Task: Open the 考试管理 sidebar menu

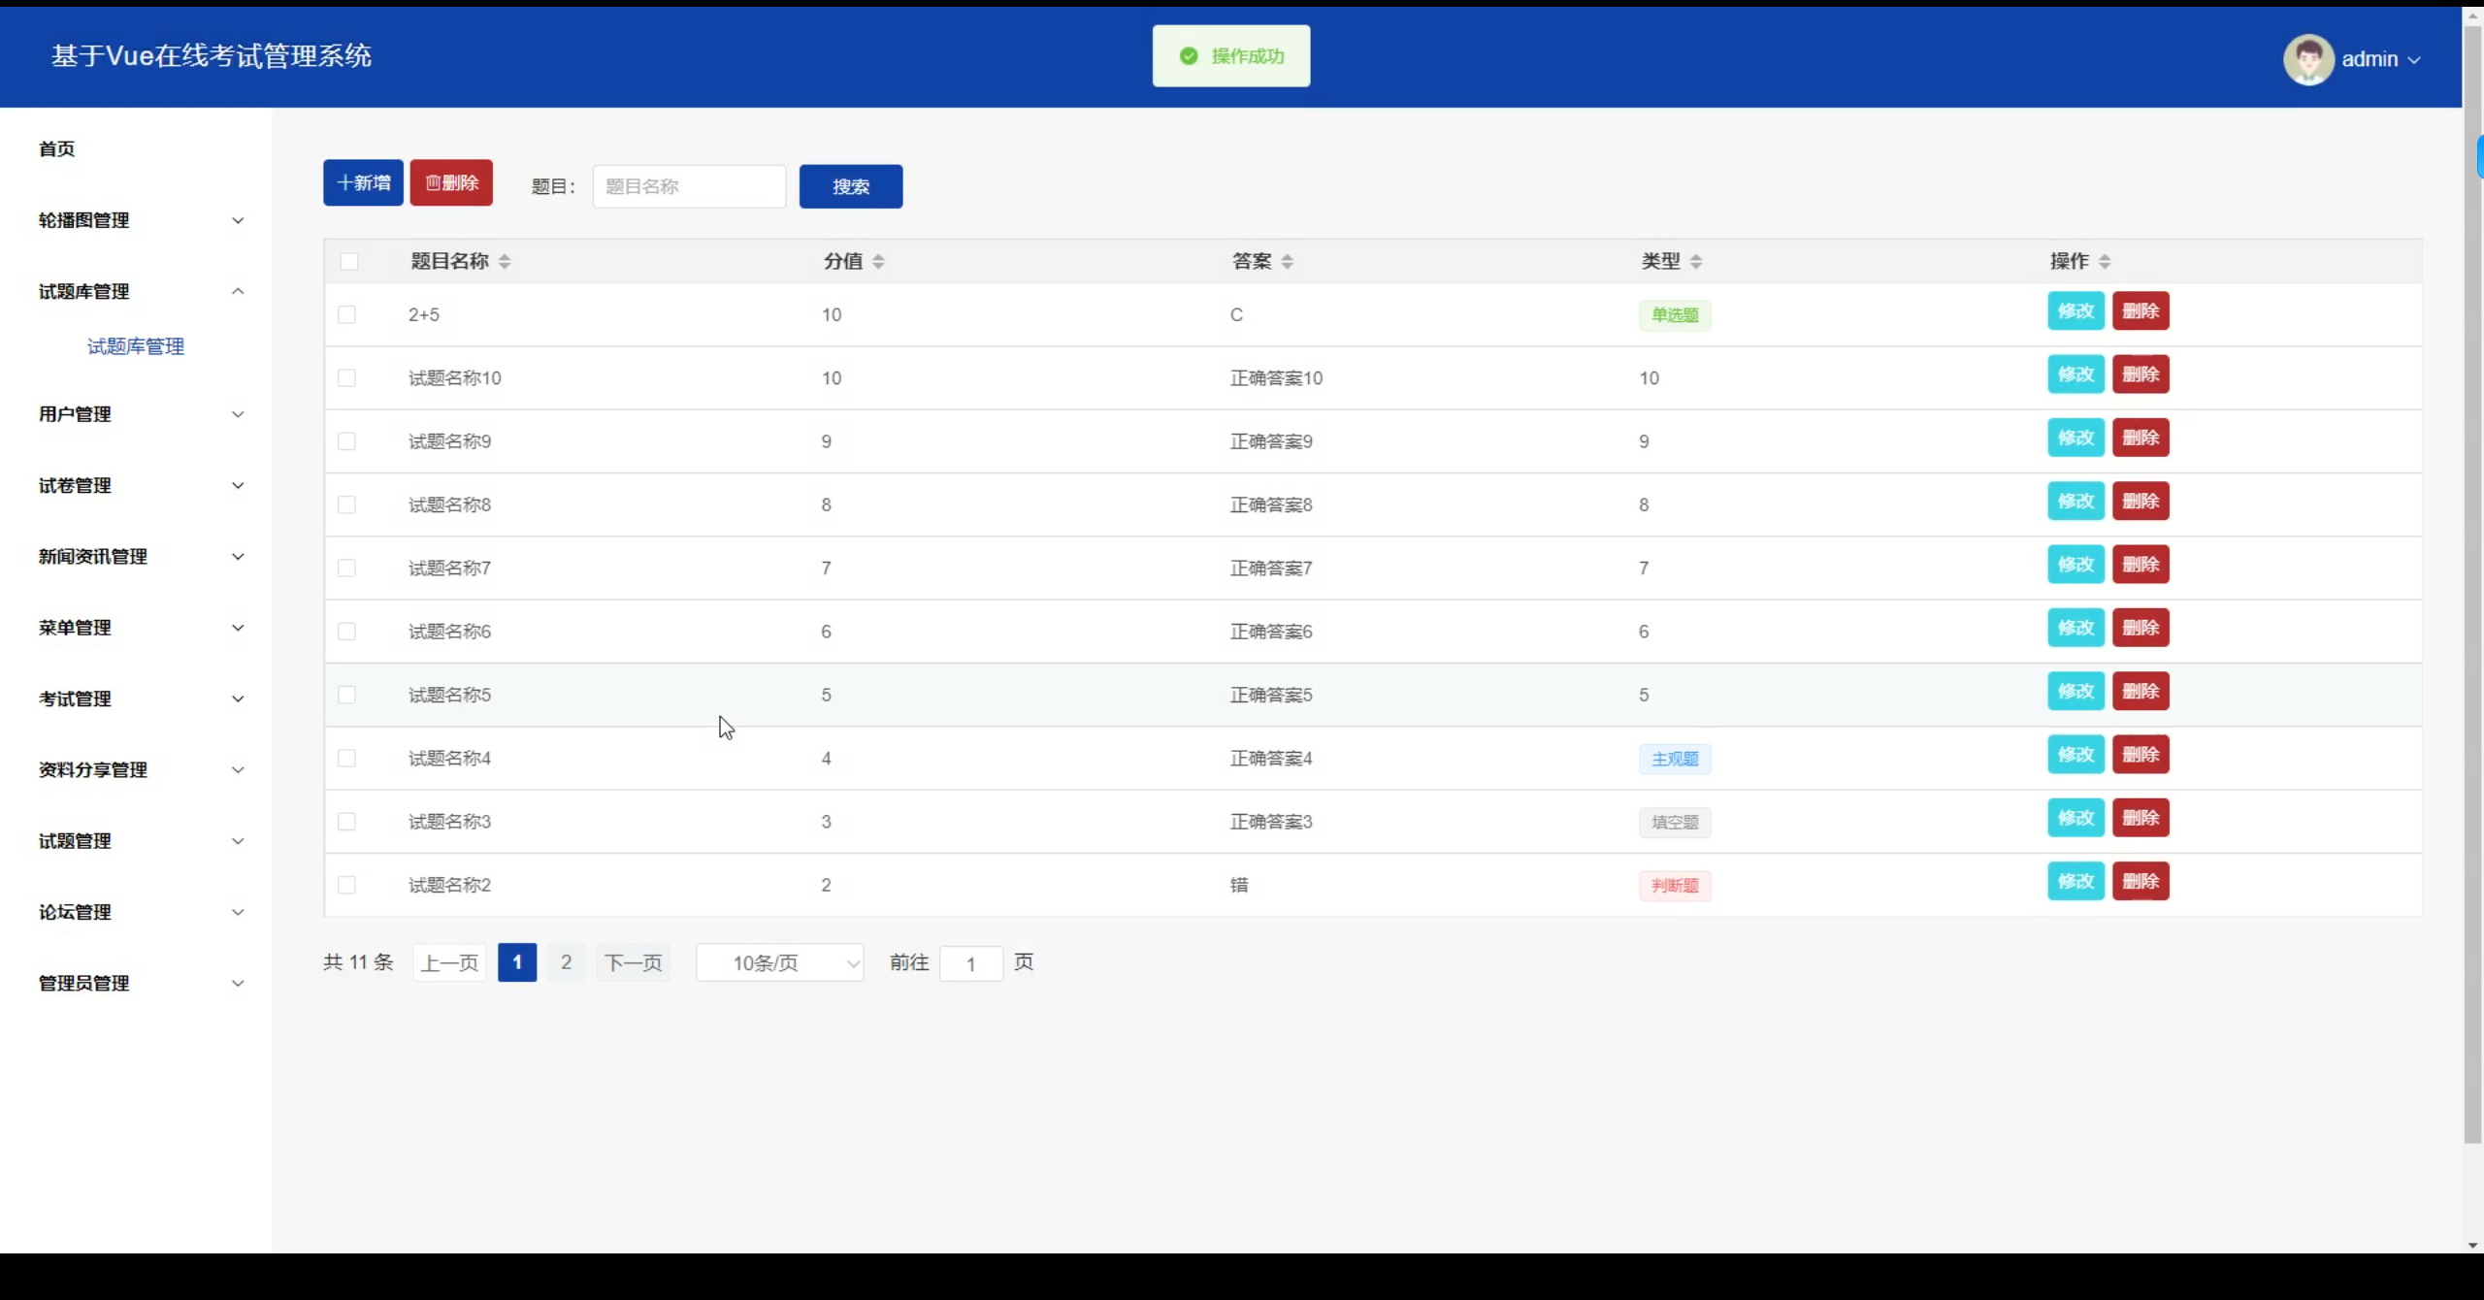Action: [136, 699]
